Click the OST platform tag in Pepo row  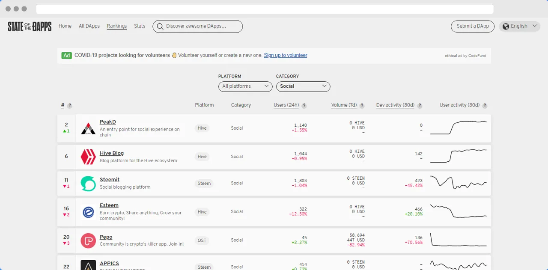click(202, 240)
